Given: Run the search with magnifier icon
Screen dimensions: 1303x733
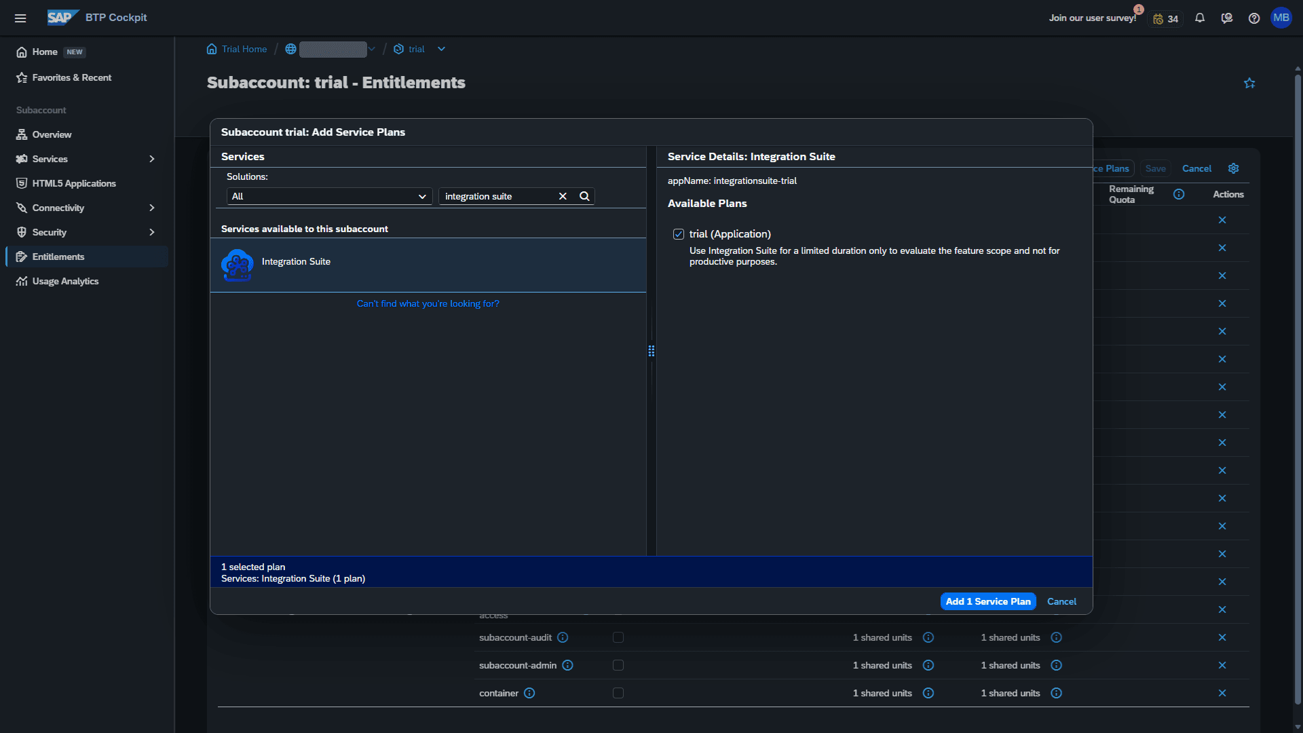Looking at the screenshot, I should tap(584, 196).
